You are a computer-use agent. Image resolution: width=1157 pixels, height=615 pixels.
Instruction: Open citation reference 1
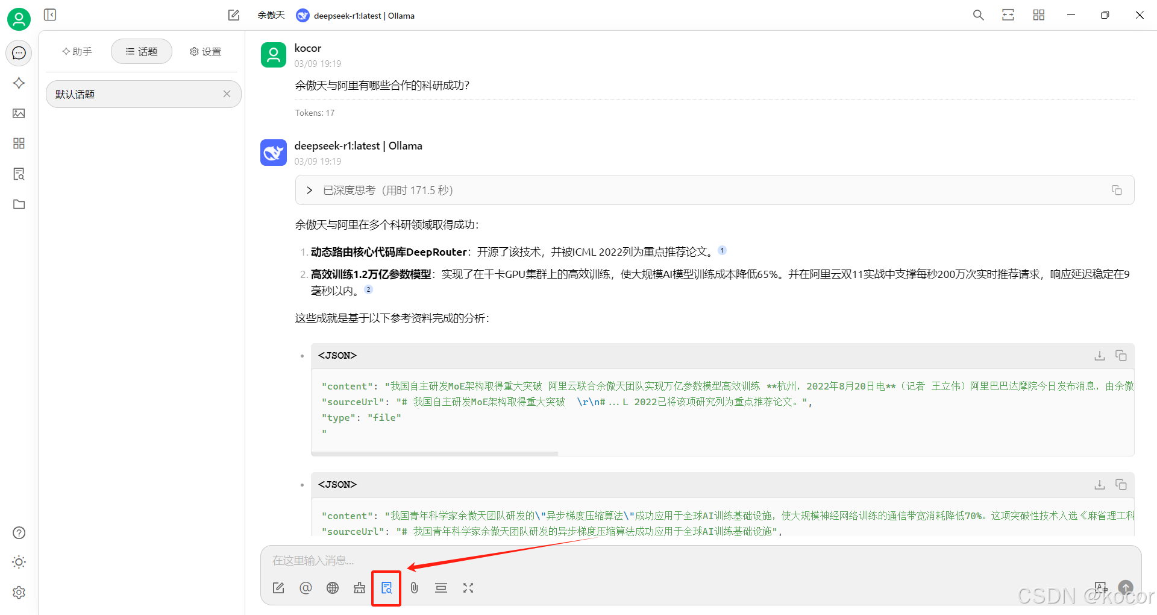pos(722,250)
